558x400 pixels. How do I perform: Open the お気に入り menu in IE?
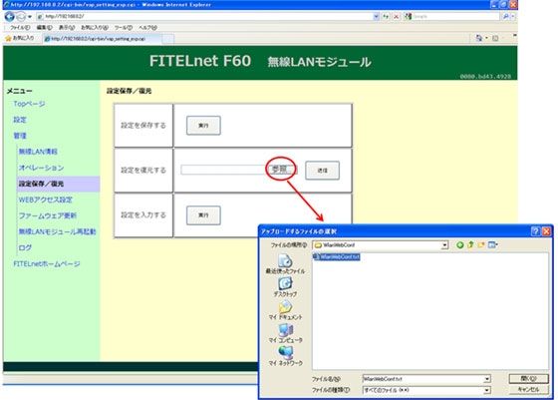point(95,27)
